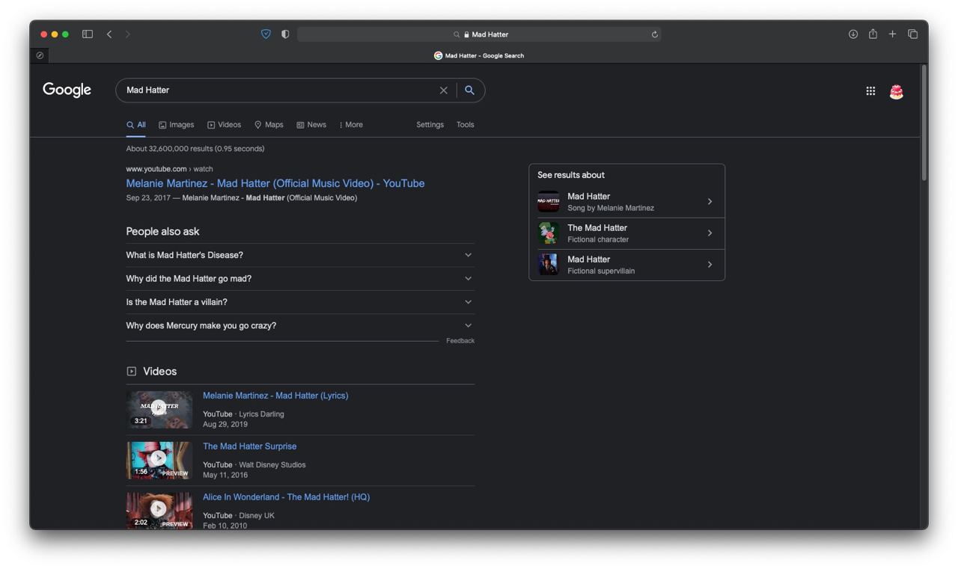Screen dimensions: 958x569
Task: Open Alice In Wonderland - The Mad Hatter! link
Action: (x=286, y=497)
